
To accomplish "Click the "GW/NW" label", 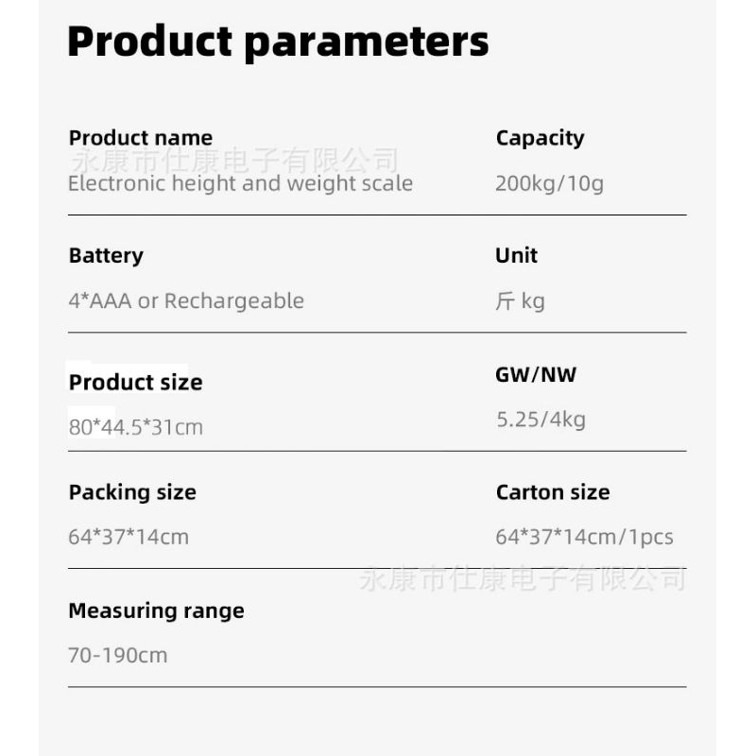I will (536, 374).
